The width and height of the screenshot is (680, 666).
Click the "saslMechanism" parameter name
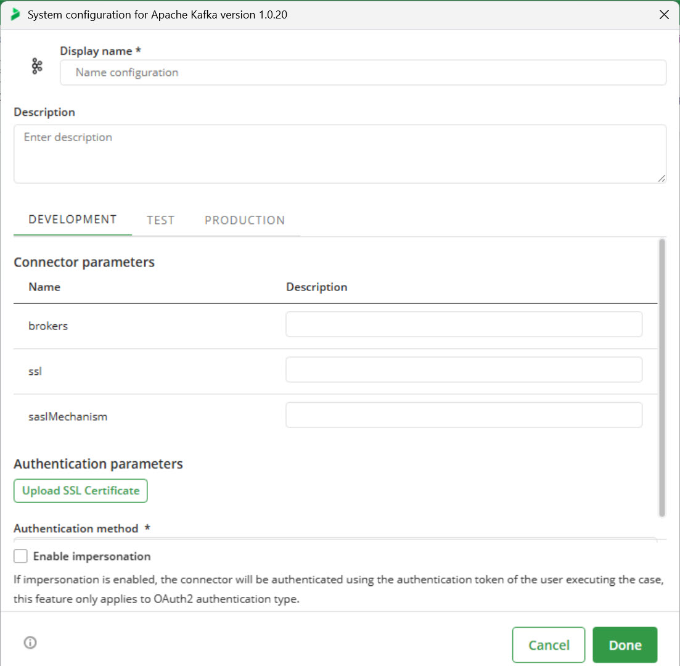click(x=68, y=416)
